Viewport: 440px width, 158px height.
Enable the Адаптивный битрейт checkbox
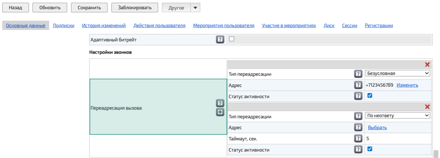coord(232,39)
